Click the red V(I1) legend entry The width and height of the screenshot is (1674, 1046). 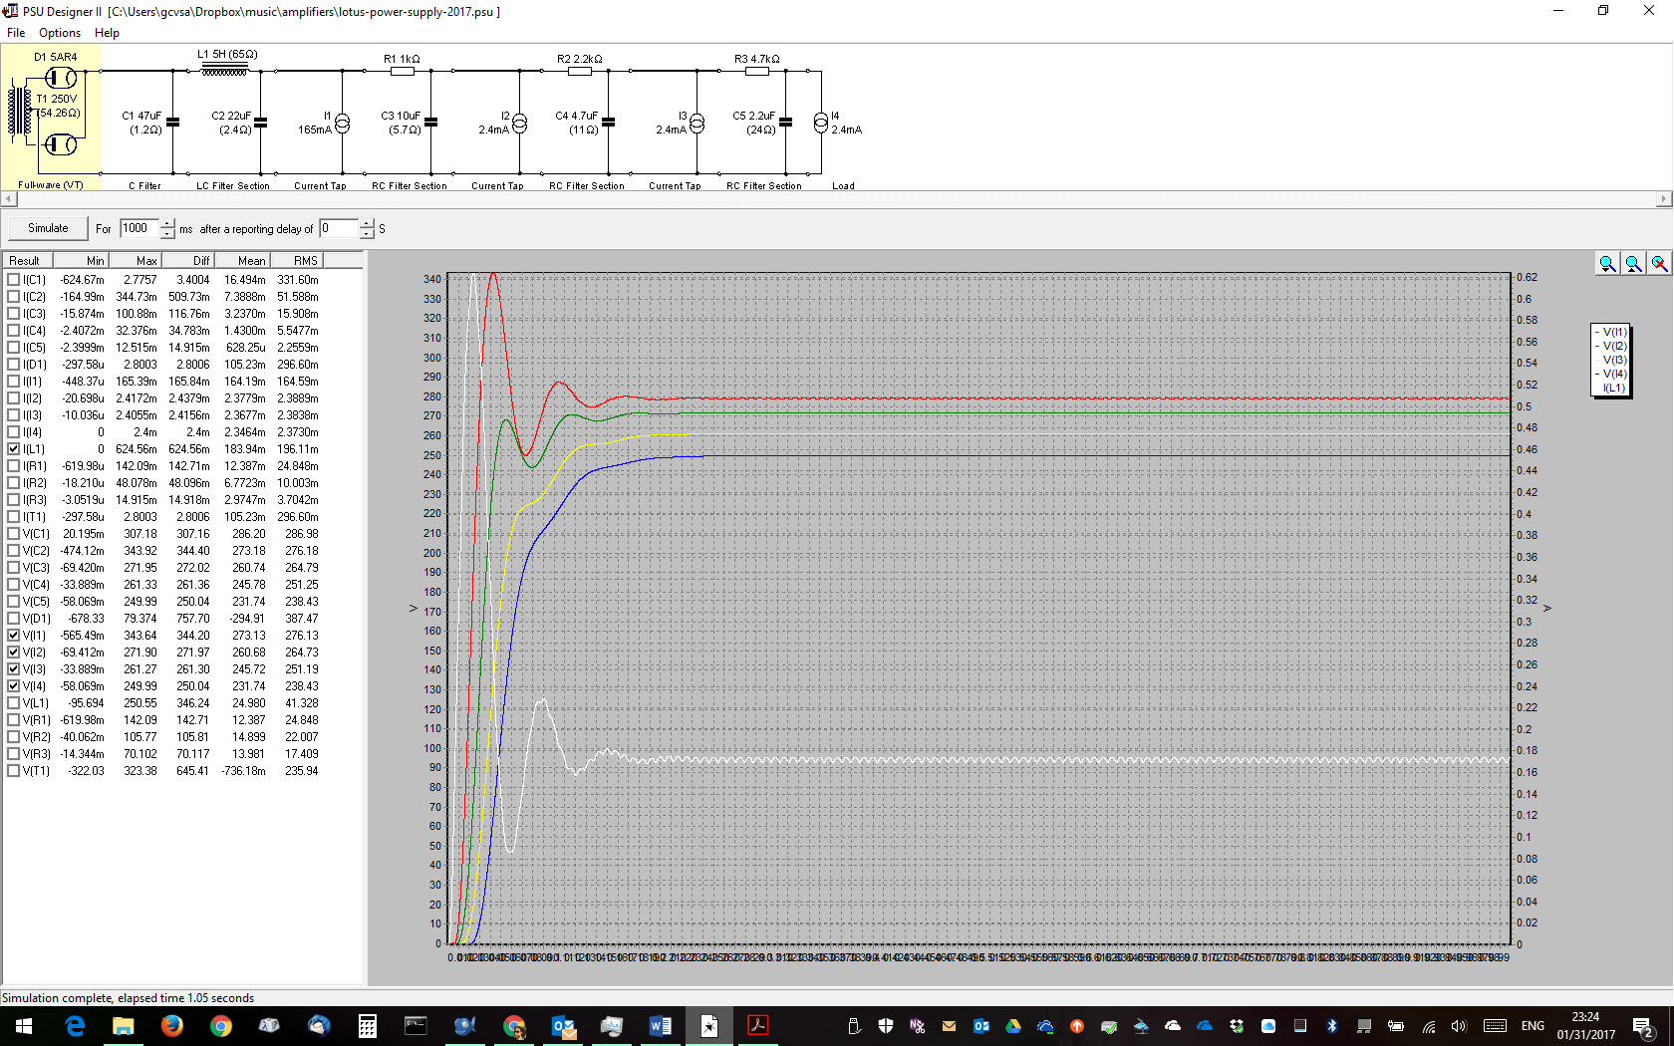pos(1611,333)
